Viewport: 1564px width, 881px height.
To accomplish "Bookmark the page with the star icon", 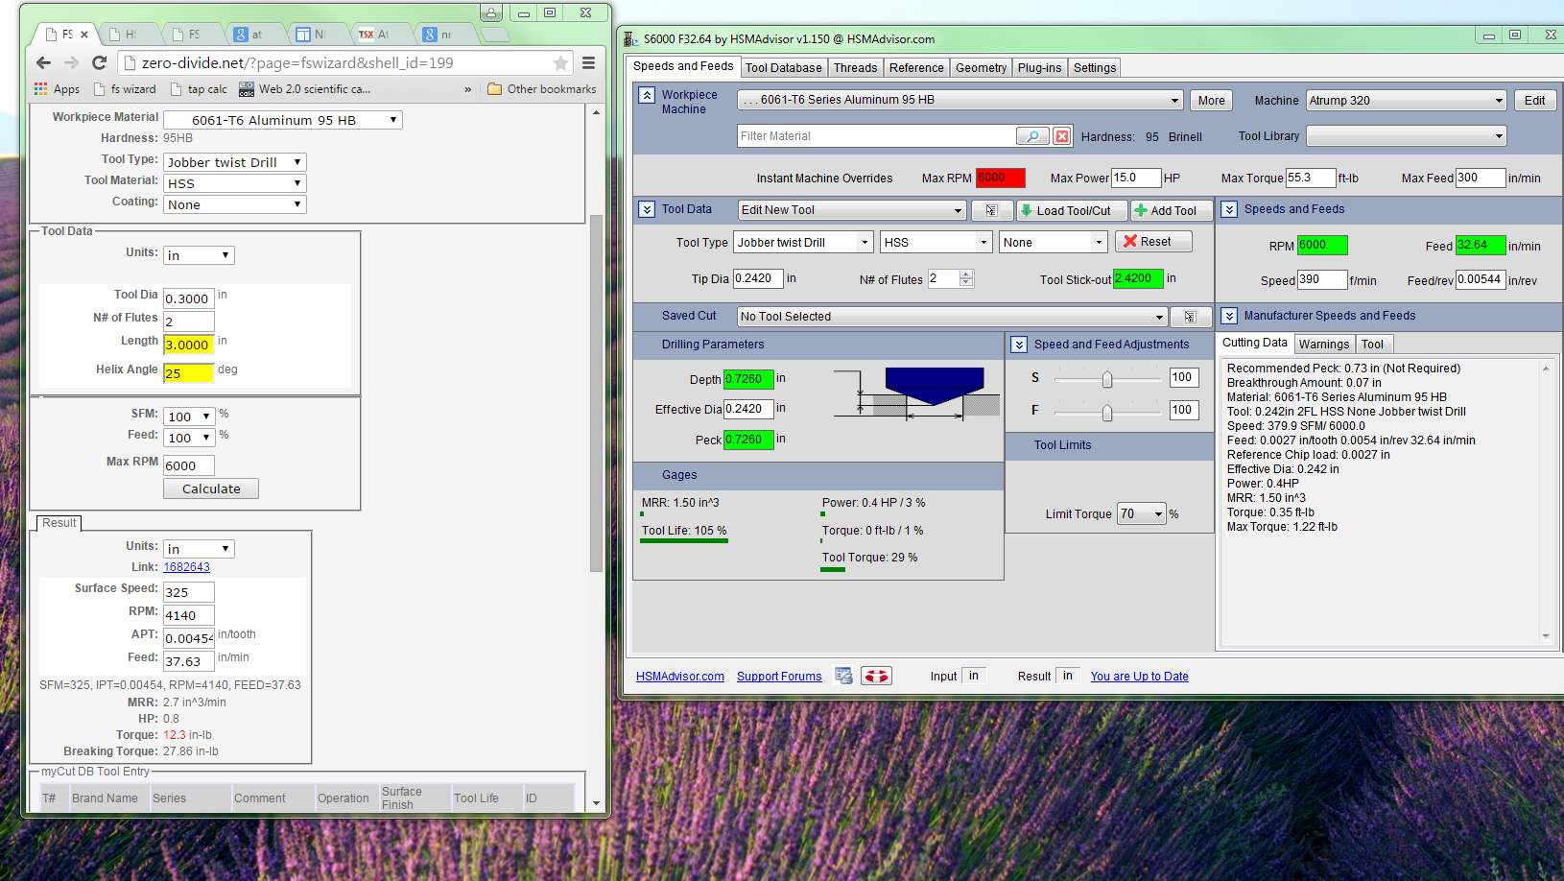I will pyautogui.click(x=560, y=63).
